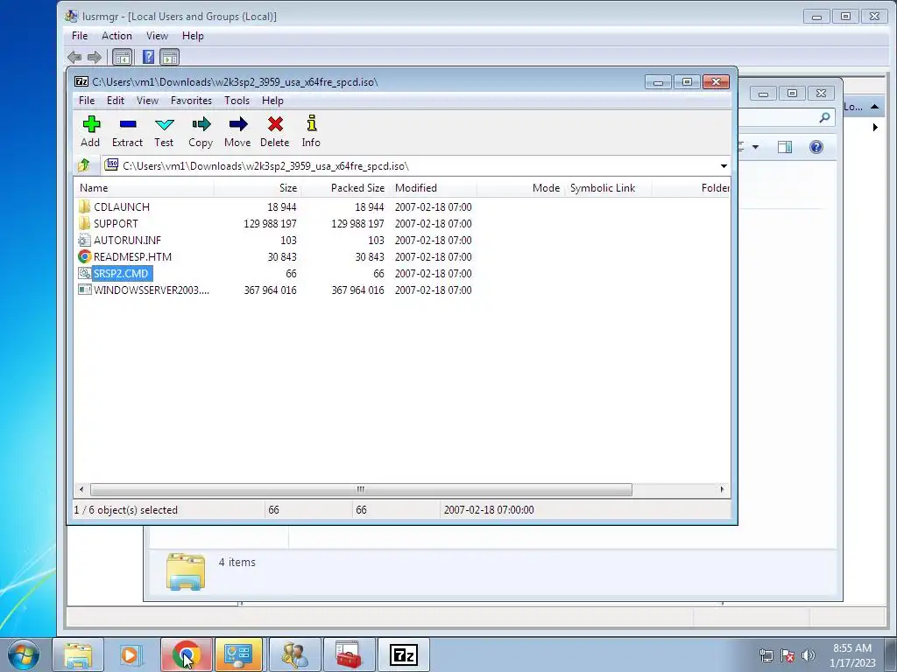Open 7-Zip Help menu
Image resolution: width=897 pixels, height=672 pixels.
(x=273, y=100)
